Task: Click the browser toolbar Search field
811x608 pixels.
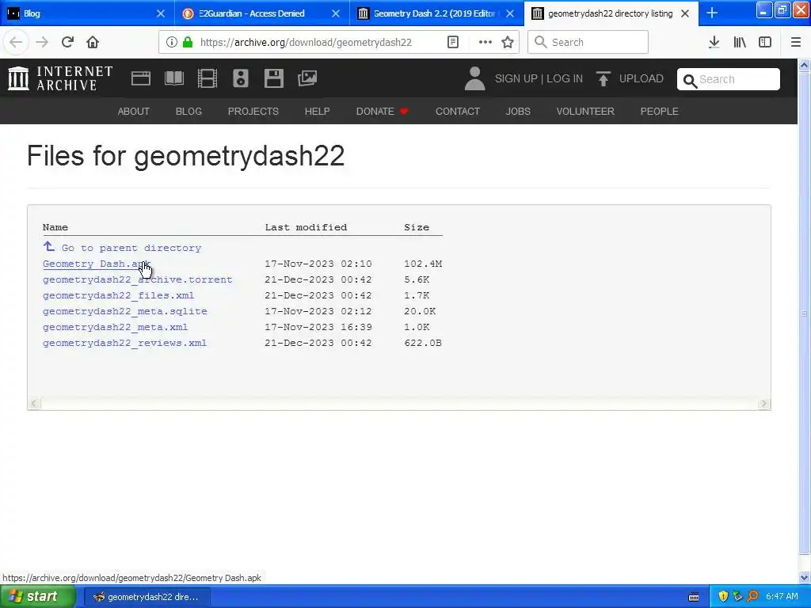Action: point(588,42)
